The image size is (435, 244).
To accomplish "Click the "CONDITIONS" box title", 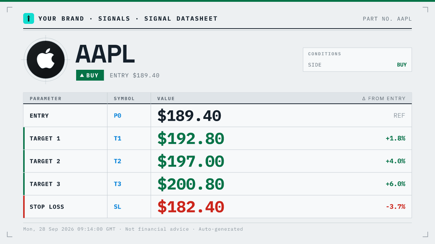I will pyautogui.click(x=325, y=54).
